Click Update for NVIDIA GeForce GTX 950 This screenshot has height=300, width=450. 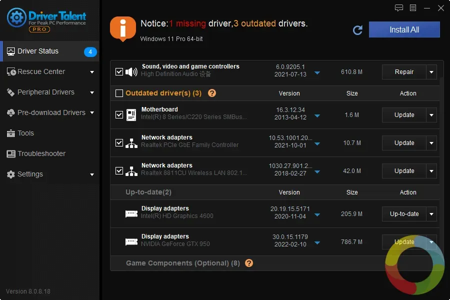pos(404,242)
